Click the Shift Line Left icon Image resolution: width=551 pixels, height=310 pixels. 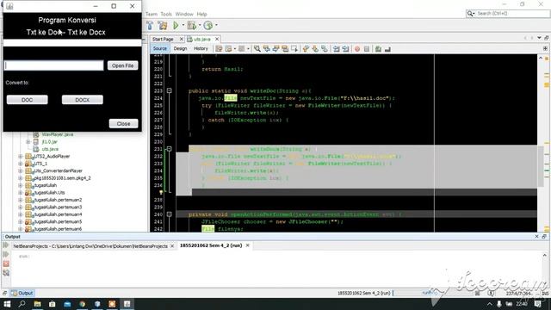[x=337, y=49]
